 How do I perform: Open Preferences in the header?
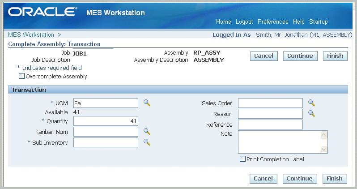pos(273,21)
